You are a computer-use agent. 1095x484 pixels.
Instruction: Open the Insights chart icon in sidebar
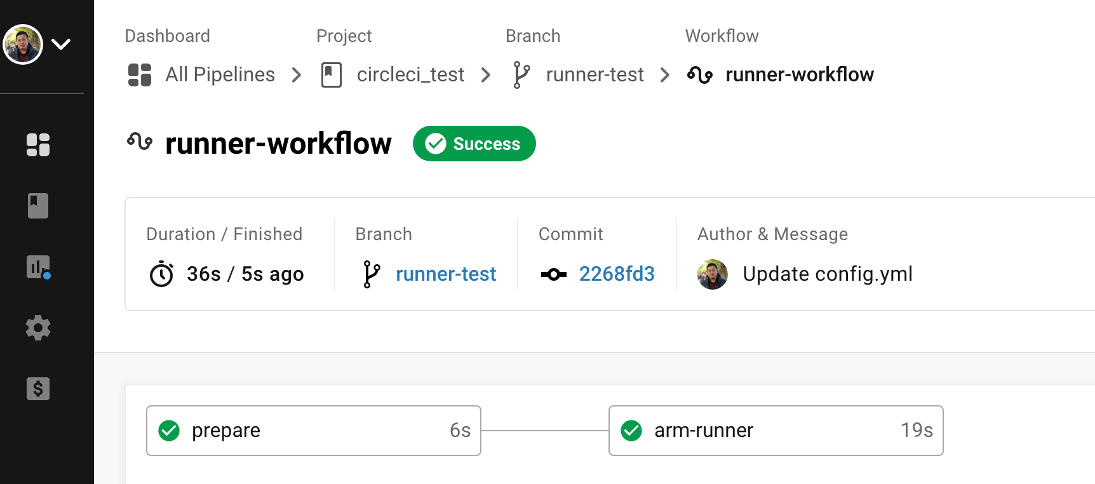click(38, 267)
